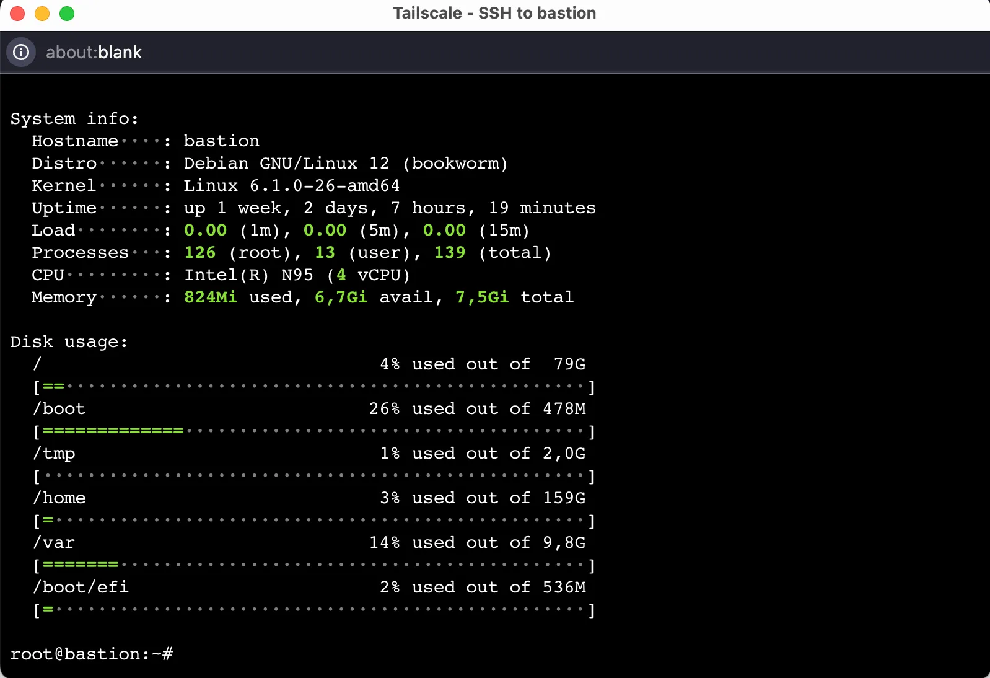Image resolution: width=990 pixels, height=678 pixels.
Task: Click the about:blank address field
Action: tap(94, 52)
